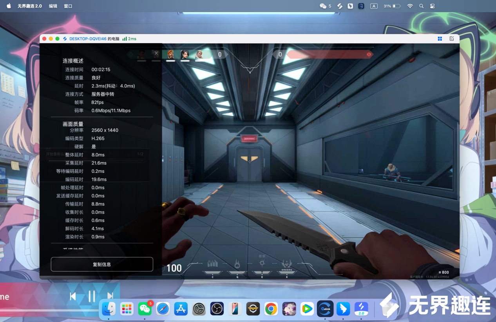Open the 窗口 menu
The image size is (496, 322).
tap(68, 6)
